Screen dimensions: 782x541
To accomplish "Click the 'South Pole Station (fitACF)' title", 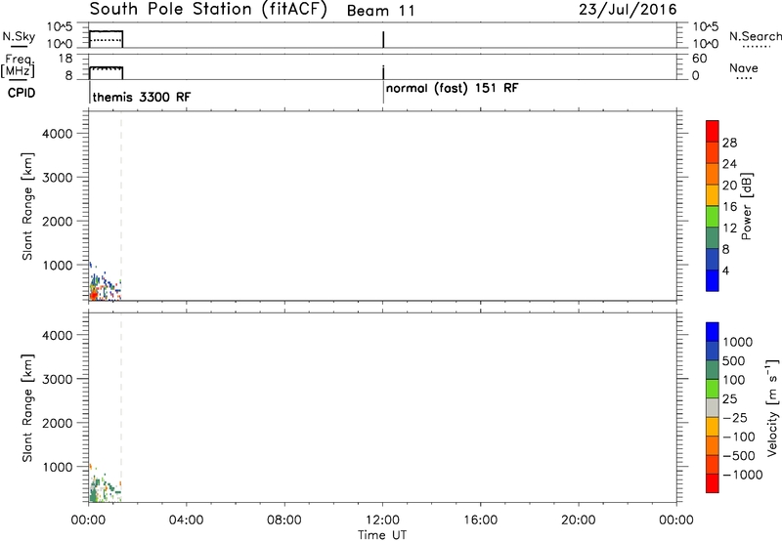I will 208,10.
